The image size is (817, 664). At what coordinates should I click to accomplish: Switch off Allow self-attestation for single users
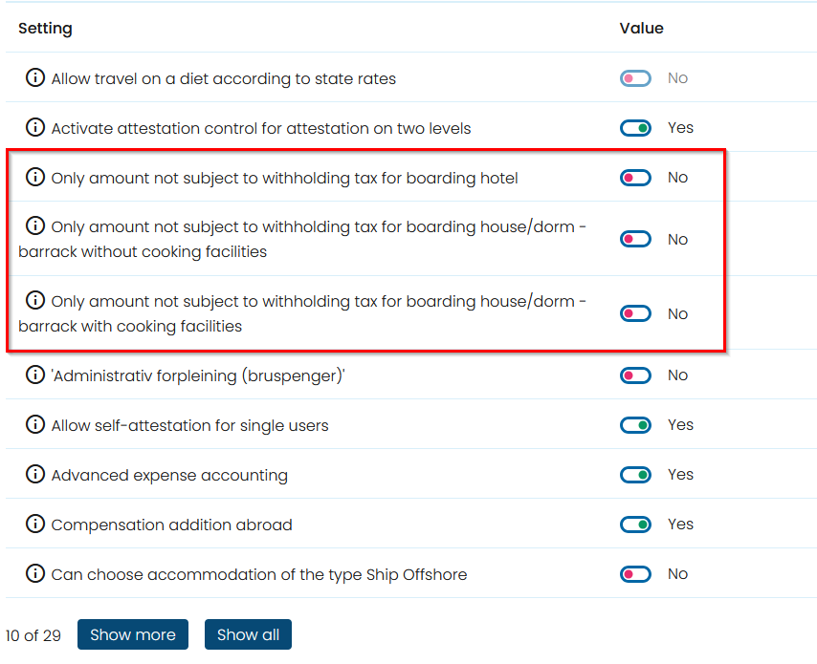(x=635, y=425)
